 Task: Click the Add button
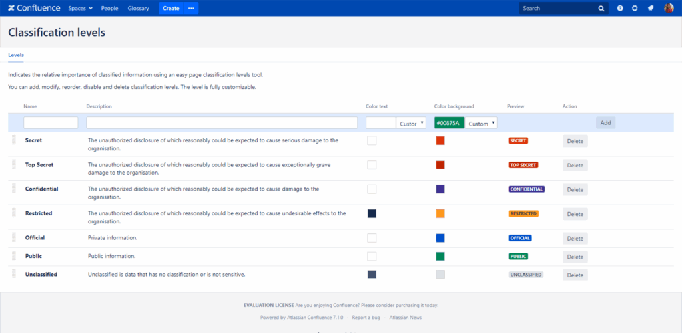pyautogui.click(x=605, y=123)
